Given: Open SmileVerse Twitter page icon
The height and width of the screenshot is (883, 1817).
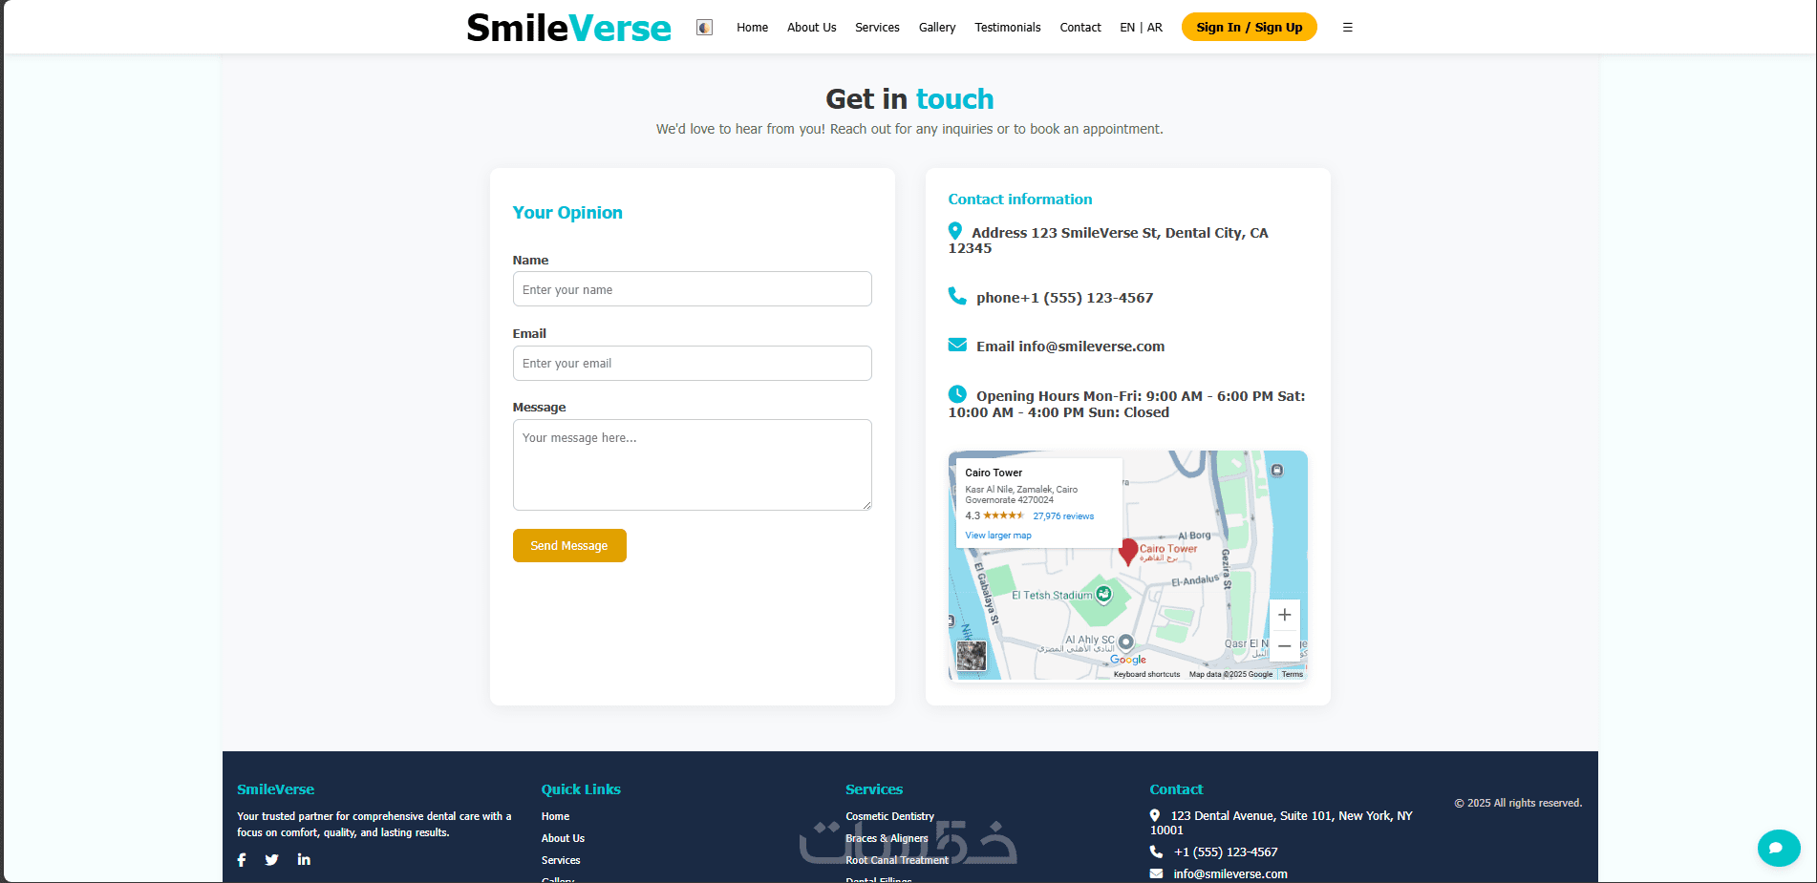Looking at the screenshot, I should (x=272, y=860).
